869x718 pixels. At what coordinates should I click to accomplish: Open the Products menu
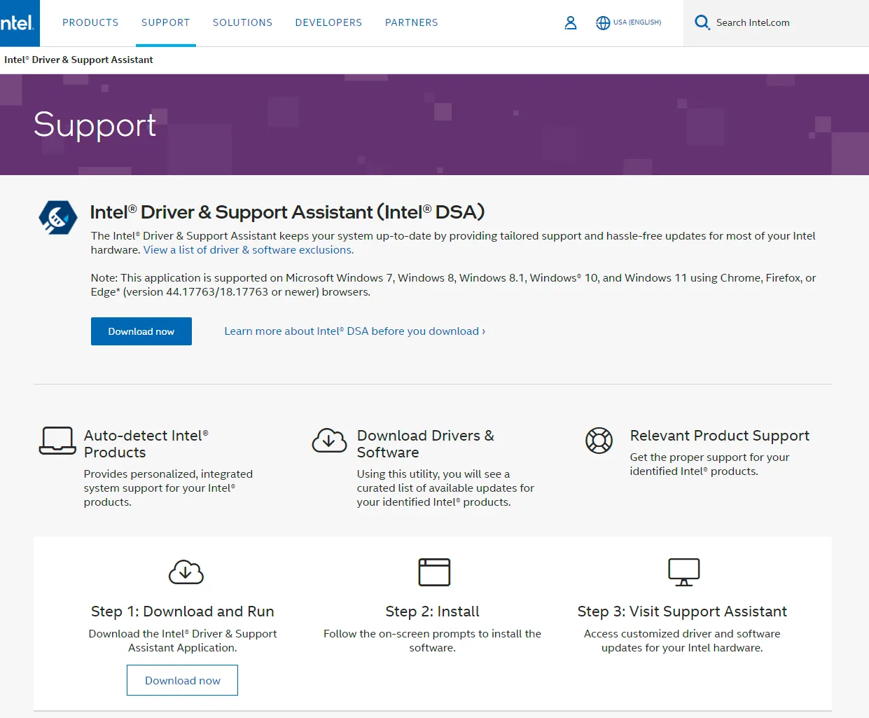pyautogui.click(x=90, y=22)
